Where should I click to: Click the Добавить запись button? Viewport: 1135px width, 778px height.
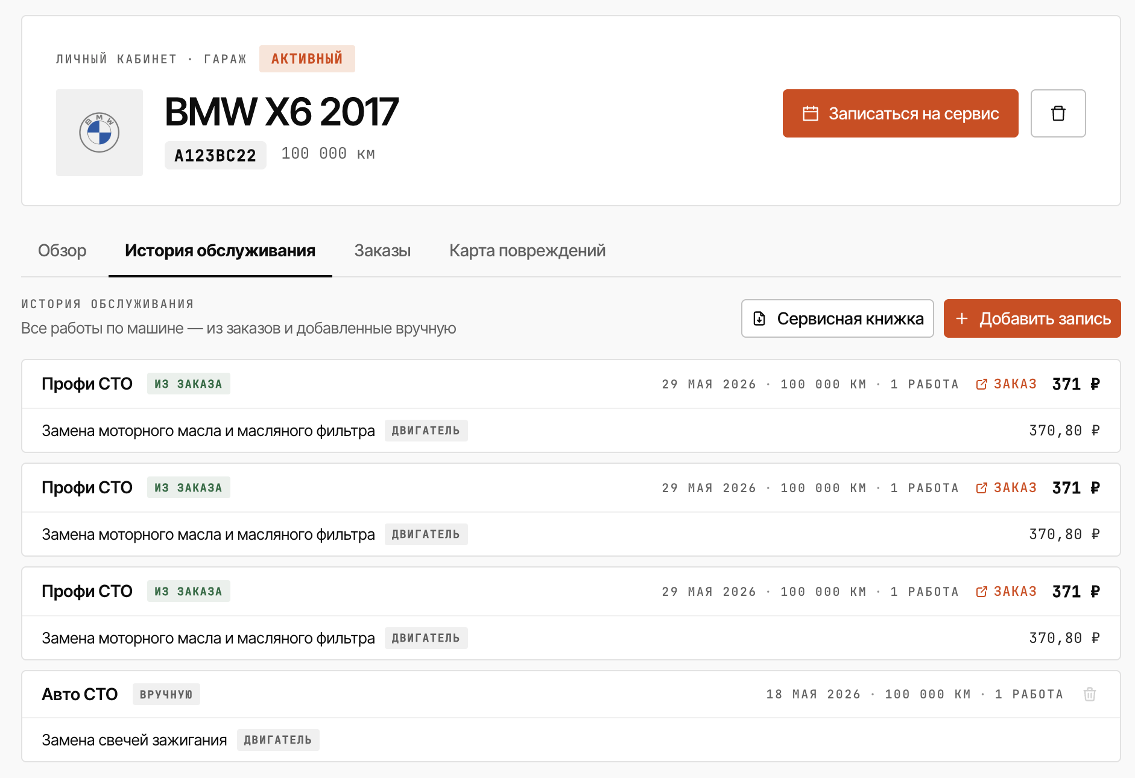pyautogui.click(x=1032, y=318)
